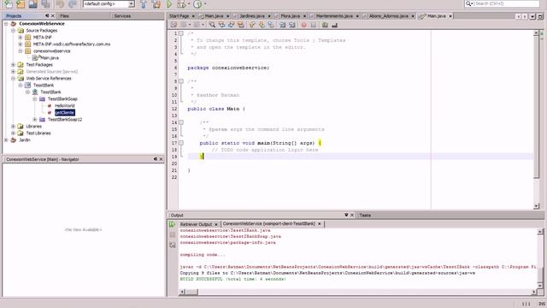Select the Test Libraries node
The height and width of the screenshot is (308, 547).
pyautogui.click(x=38, y=133)
